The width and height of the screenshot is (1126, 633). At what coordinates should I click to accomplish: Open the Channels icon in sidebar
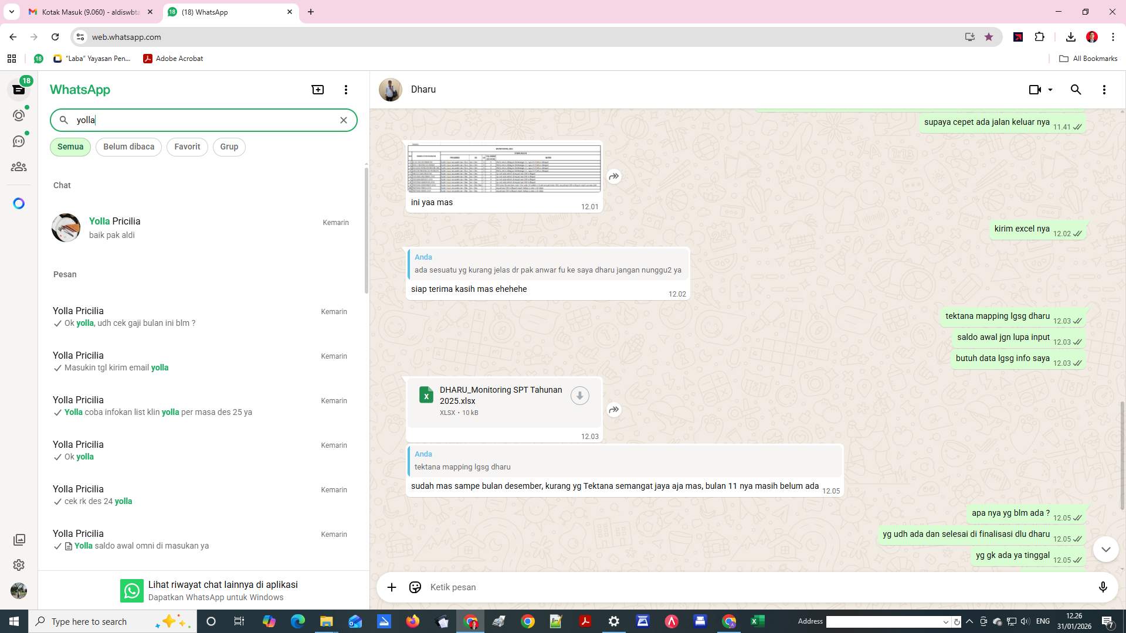click(x=19, y=141)
